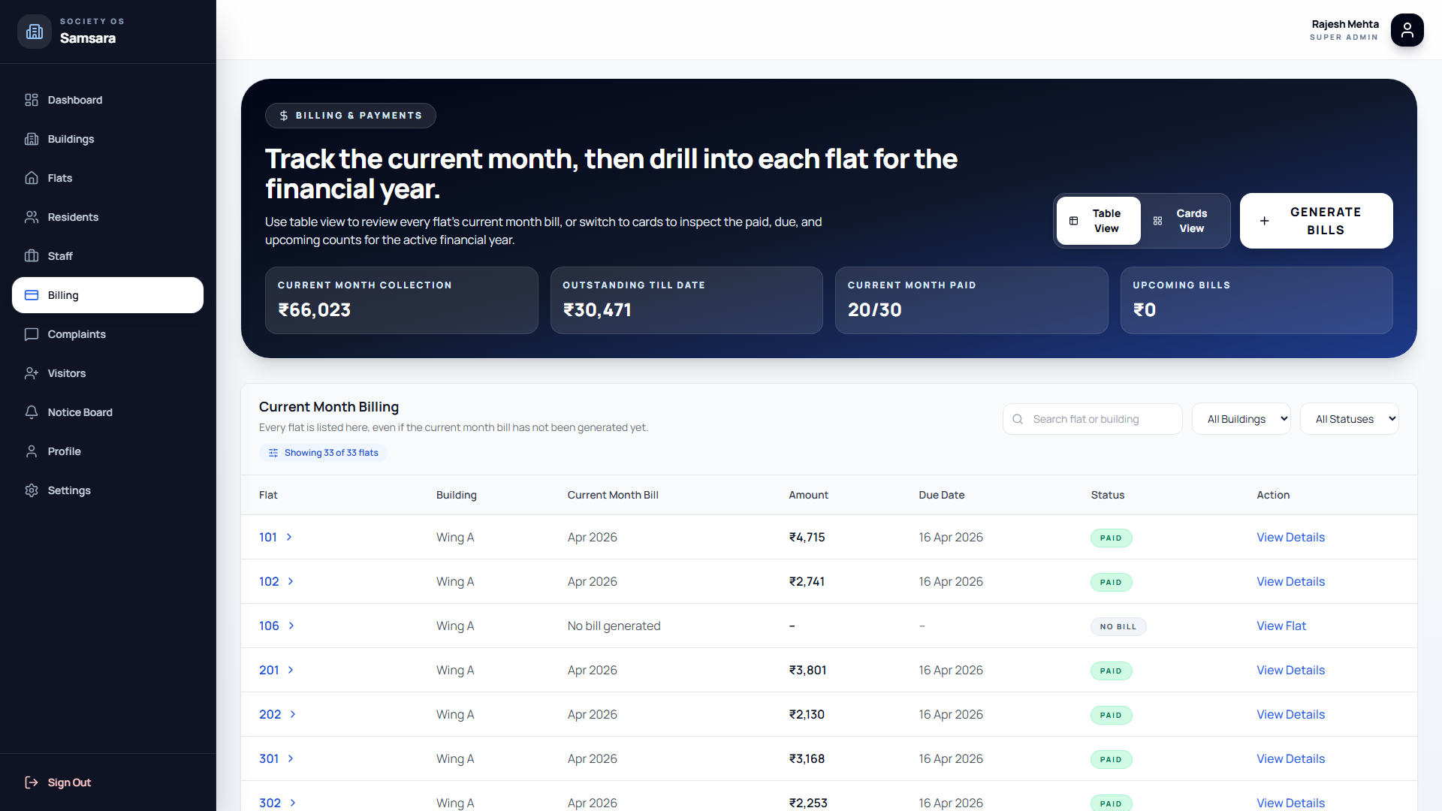Click the Visitors person-plus icon

coord(32,373)
